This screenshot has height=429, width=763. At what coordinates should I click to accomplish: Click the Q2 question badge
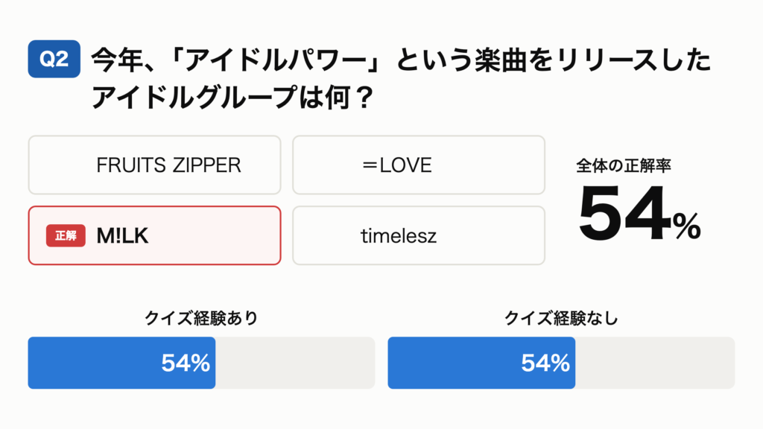coord(54,59)
